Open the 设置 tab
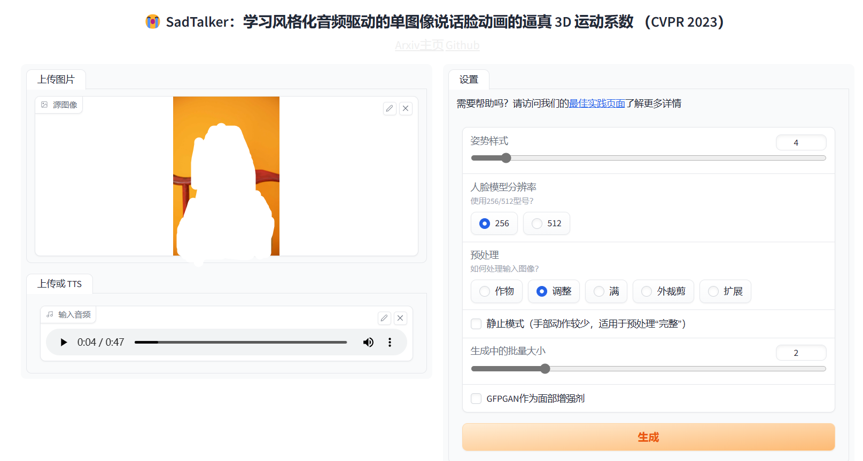863x461 pixels. (x=469, y=80)
